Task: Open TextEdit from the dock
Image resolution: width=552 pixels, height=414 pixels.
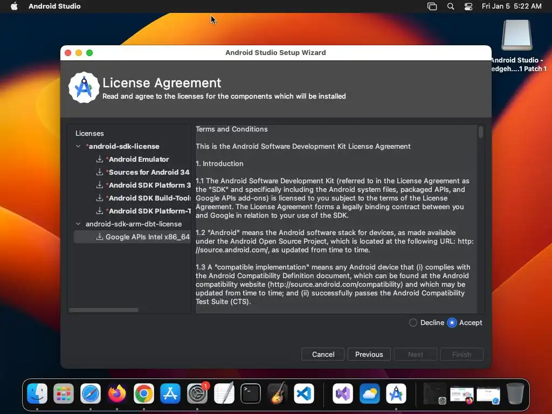Action: (x=224, y=393)
